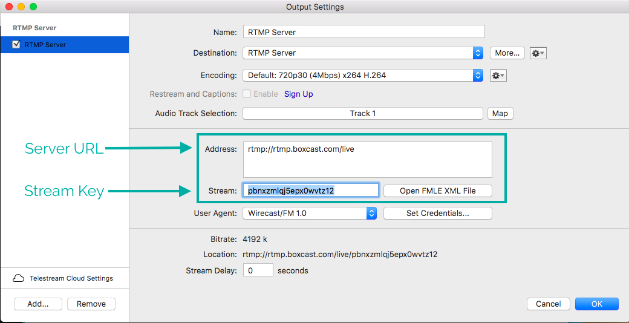629x323 pixels.
Task: Click the Cancel button
Action: [548, 304]
